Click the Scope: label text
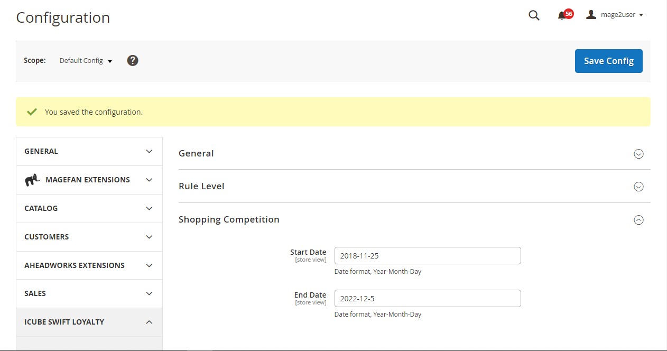The height and width of the screenshot is (351, 667). coord(35,60)
